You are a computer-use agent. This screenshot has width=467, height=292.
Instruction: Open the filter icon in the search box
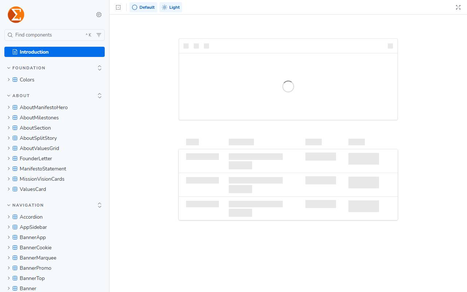pos(99,35)
